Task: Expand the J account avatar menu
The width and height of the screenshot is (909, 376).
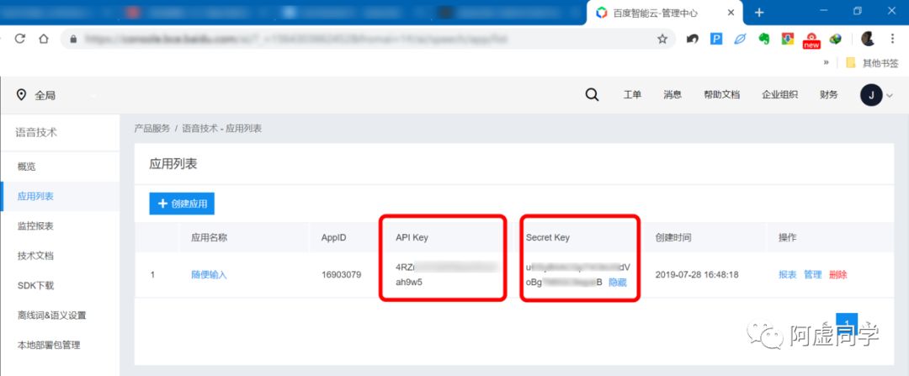Action: click(x=876, y=95)
